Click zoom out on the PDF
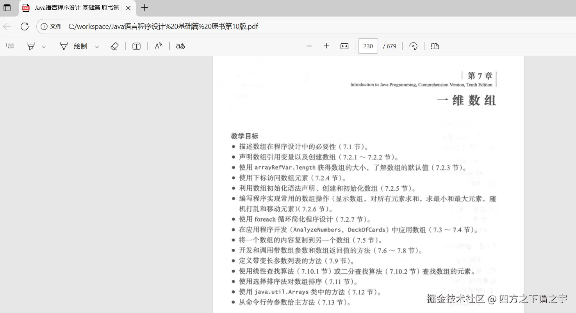The width and height of the screenshot is (576, 313). [309, 46]
